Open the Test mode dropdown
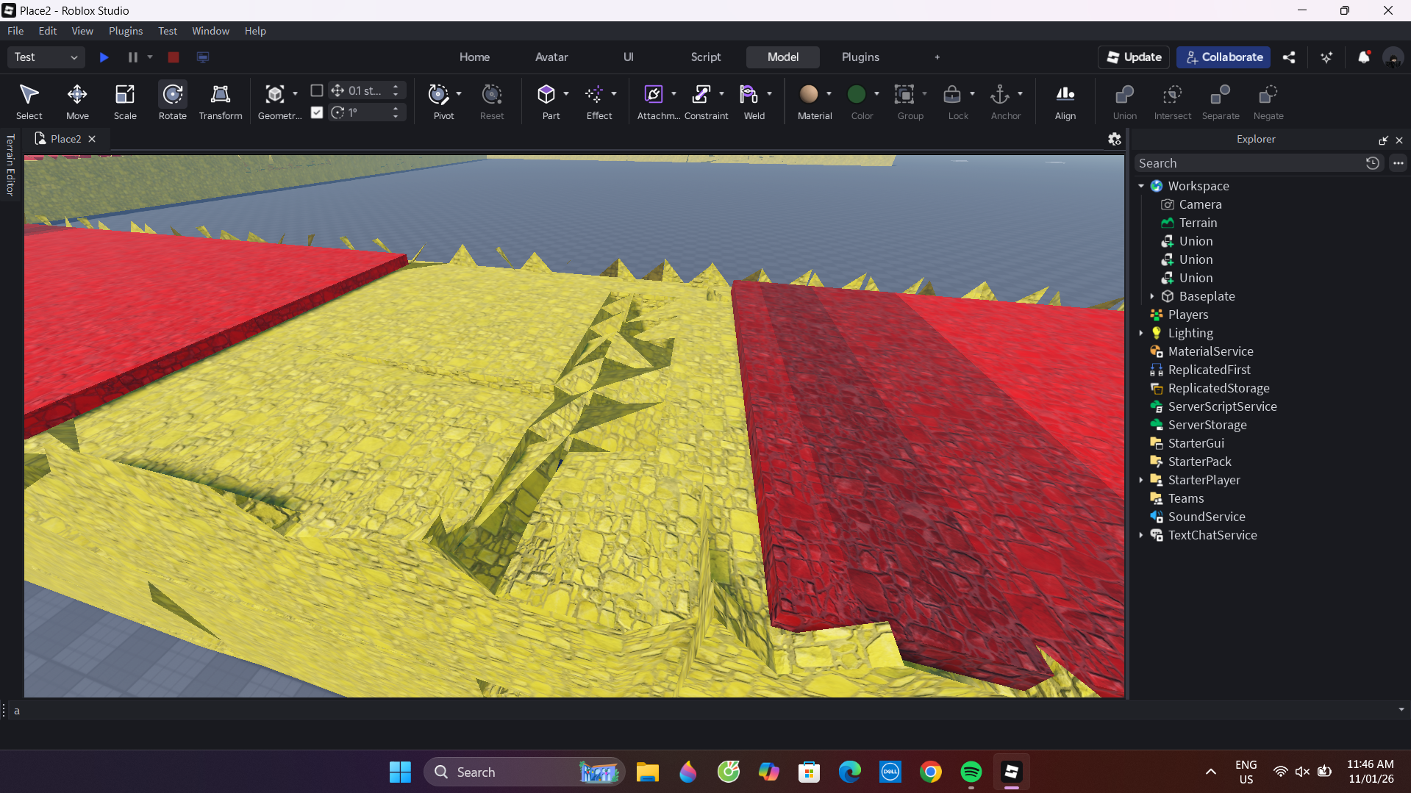This screenshot has height=793, width=1411. pos(46,57)
